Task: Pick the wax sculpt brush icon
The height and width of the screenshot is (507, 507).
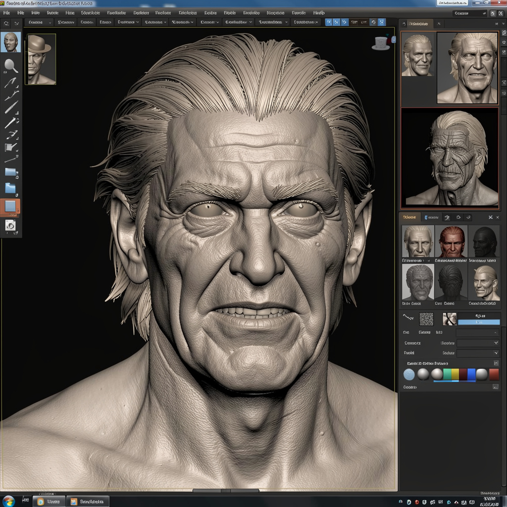Action: pyautogui.click(x=10, y=82)
